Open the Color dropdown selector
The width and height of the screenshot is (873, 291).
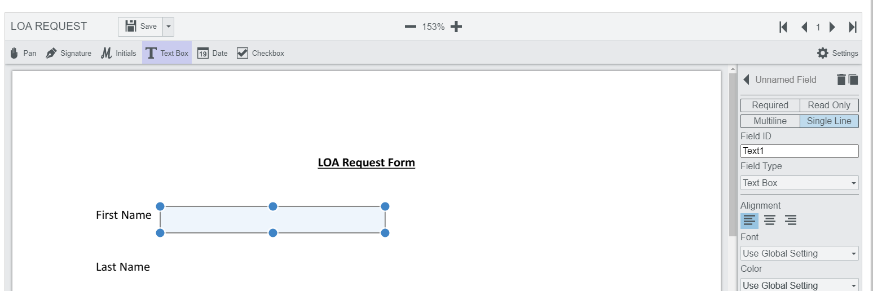(x=799, y=285)
